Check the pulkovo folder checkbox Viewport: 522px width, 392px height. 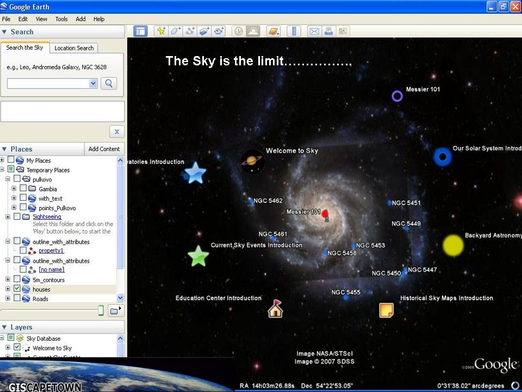pos(17,179)
